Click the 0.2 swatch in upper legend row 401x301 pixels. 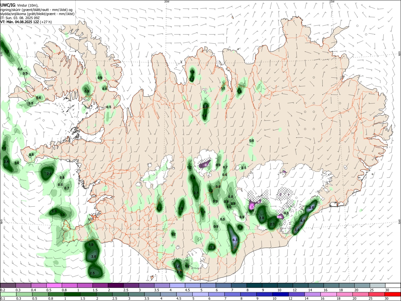click(8, 286)
